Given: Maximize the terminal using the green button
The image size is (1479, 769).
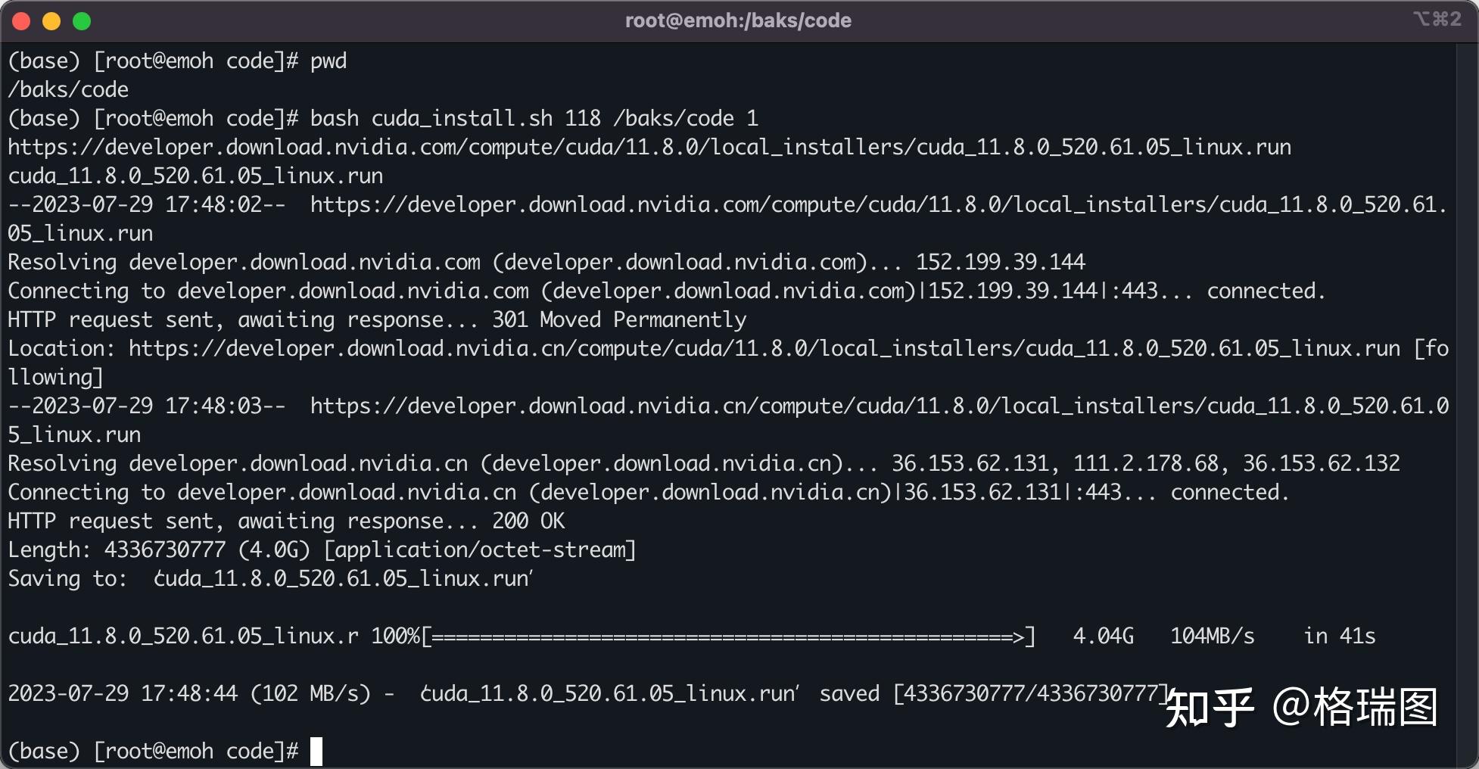Looking at the screenshot, I should (82, 21).
